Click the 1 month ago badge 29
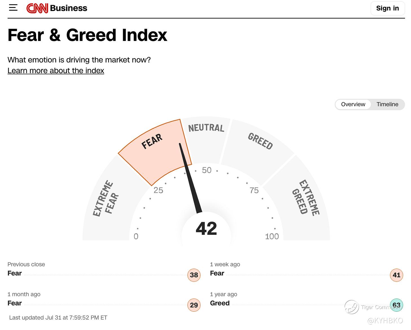 [x=194, y=305]
